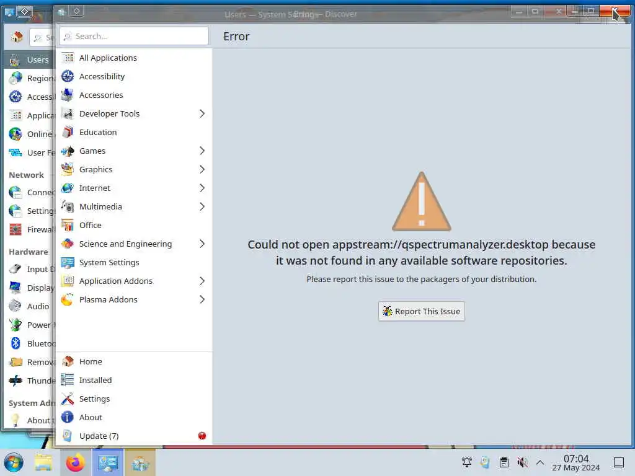Select the Office category
The image size is (635, 476).
[x=134, y=226]
